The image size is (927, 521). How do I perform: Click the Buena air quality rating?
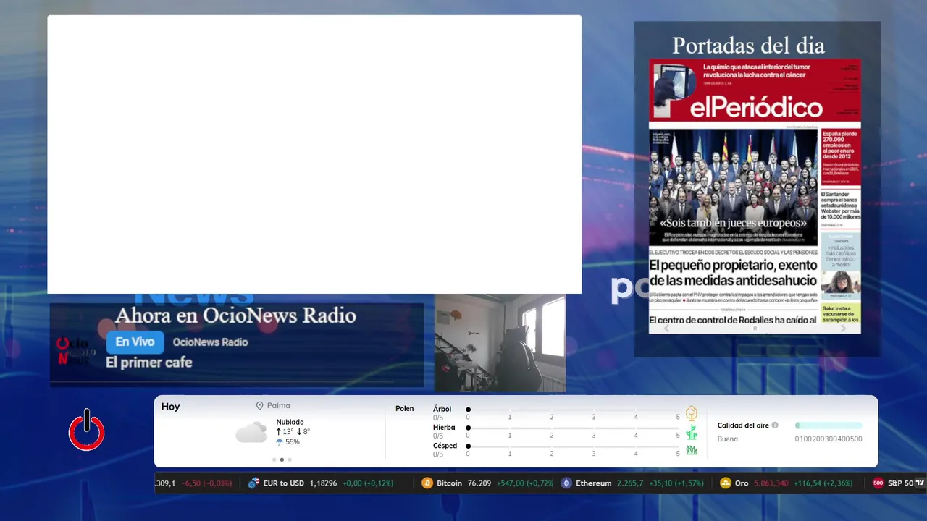728,439
